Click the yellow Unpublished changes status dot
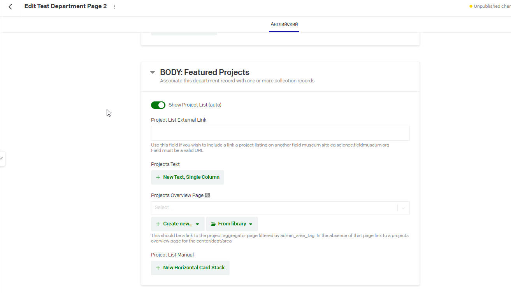Image resolution: width=511 pixels, height=293 pixels. 471,6
